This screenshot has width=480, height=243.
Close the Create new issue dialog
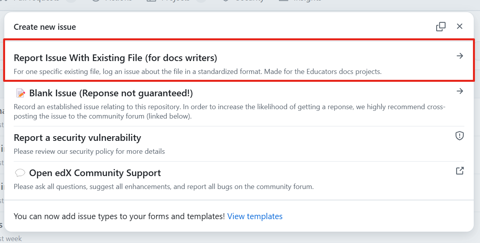click(x=460, y=26)
